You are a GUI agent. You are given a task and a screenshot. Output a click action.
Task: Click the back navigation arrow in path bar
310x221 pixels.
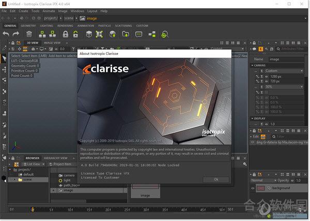[x=3, y=18]
